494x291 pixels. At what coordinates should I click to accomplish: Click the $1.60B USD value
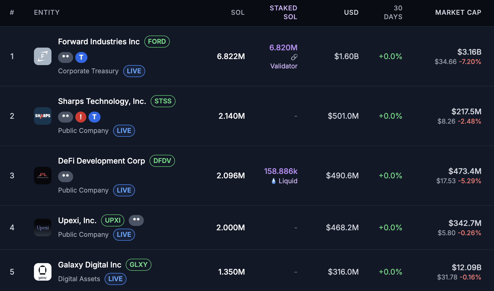(346, 56)
